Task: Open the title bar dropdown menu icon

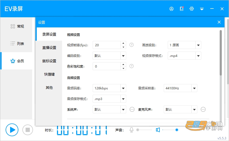Action: (202, 9)
